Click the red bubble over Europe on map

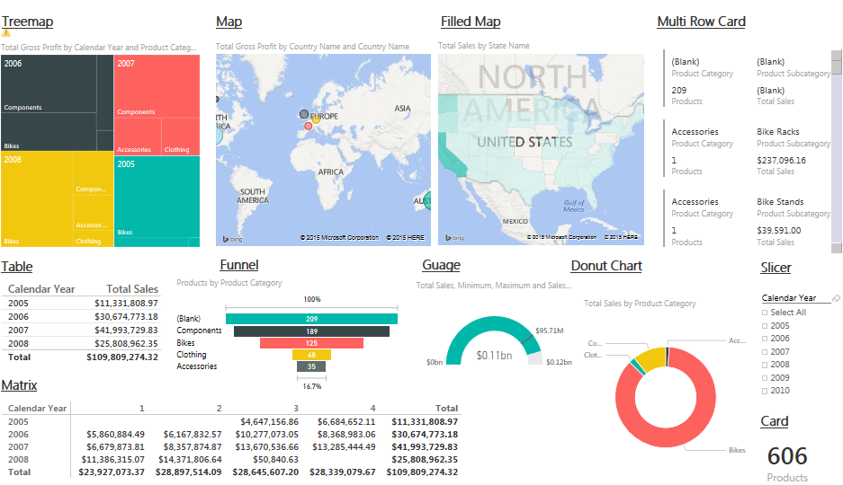[309, 127]
